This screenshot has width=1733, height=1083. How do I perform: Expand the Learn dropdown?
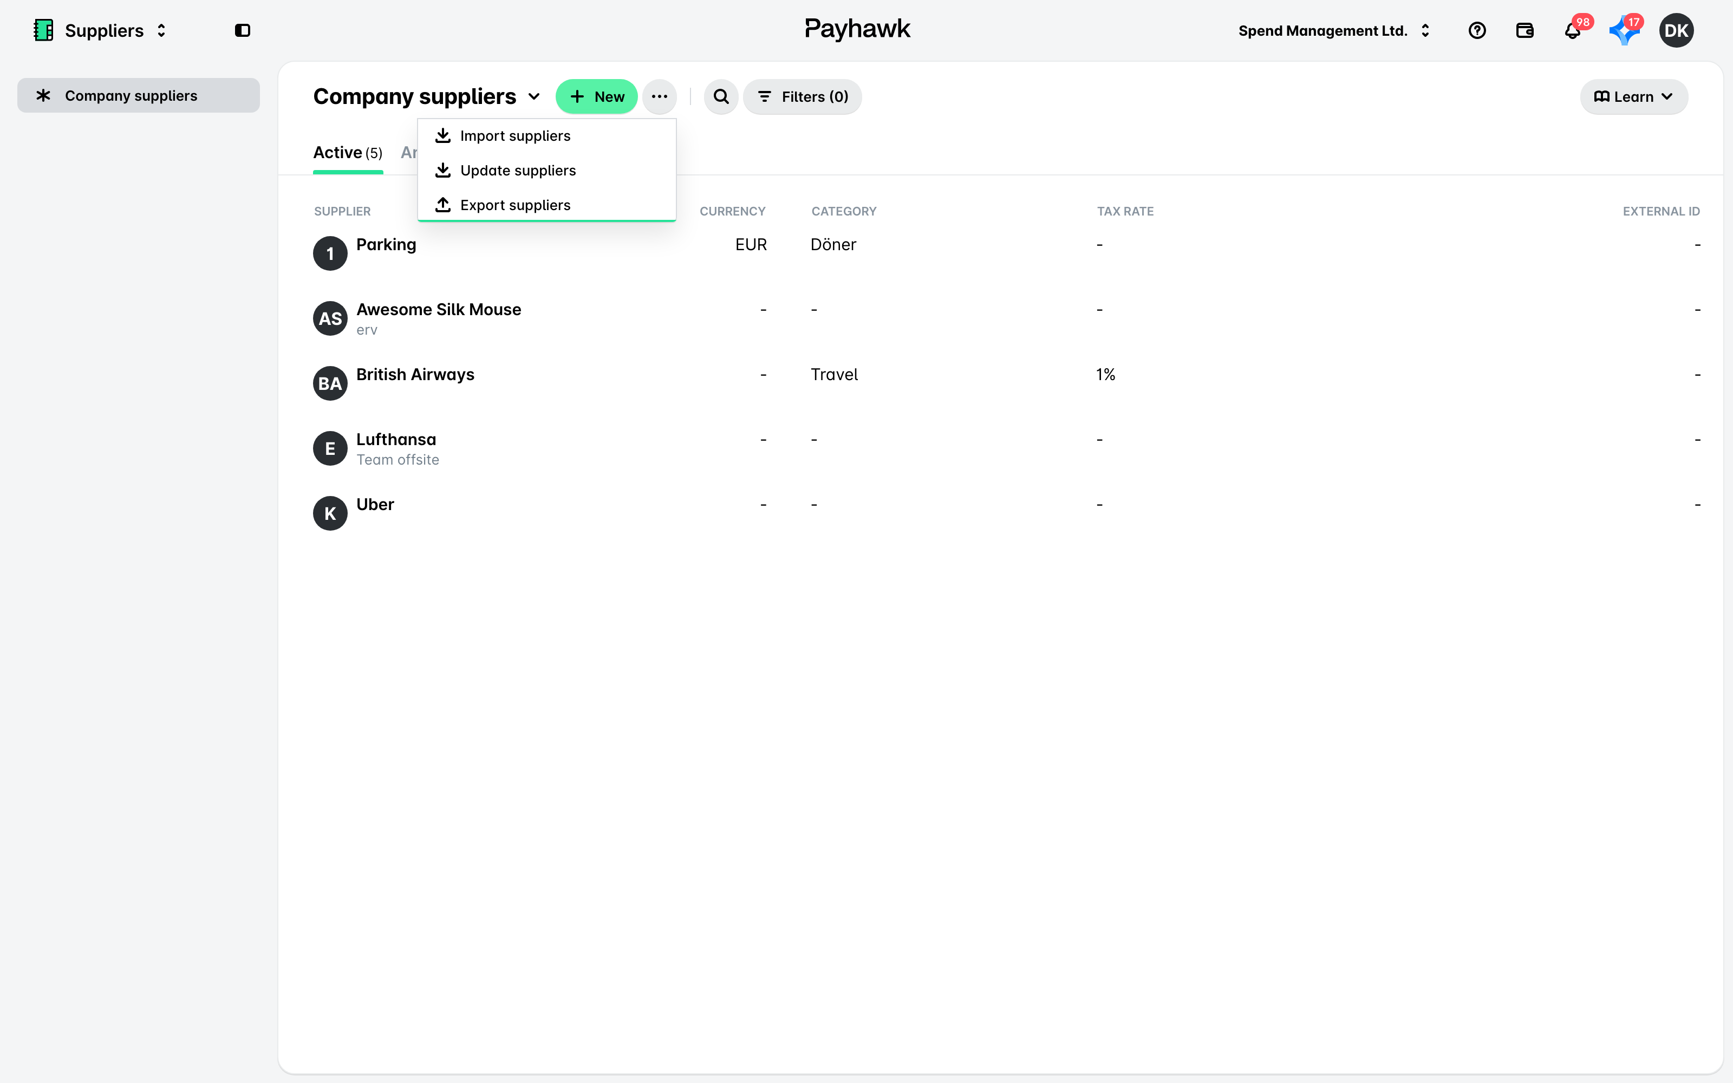1633,97
